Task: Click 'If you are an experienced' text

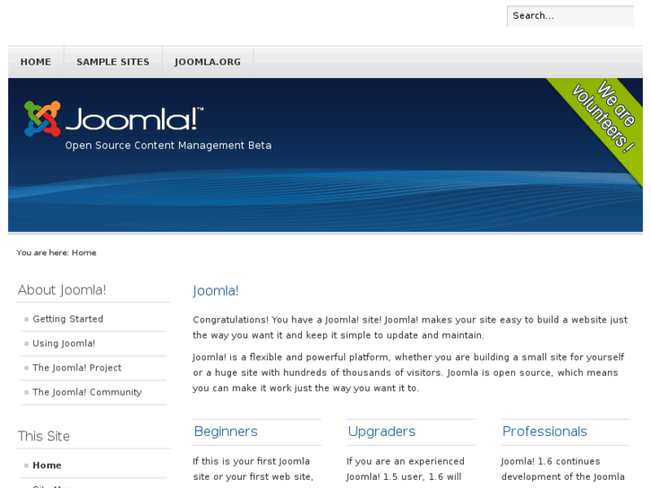Action: (406, 461)
